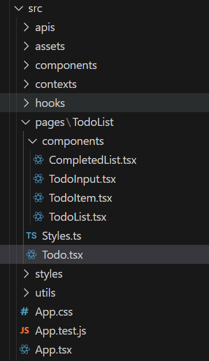This screenshot has height=361, width=209.
Task: Open the TodoList.tsx file
Action: coord(78,217)
